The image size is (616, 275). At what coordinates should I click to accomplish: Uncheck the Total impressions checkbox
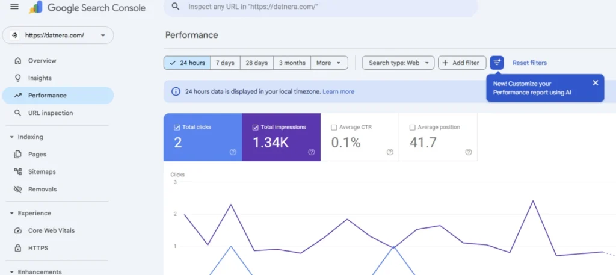(255, 128)
